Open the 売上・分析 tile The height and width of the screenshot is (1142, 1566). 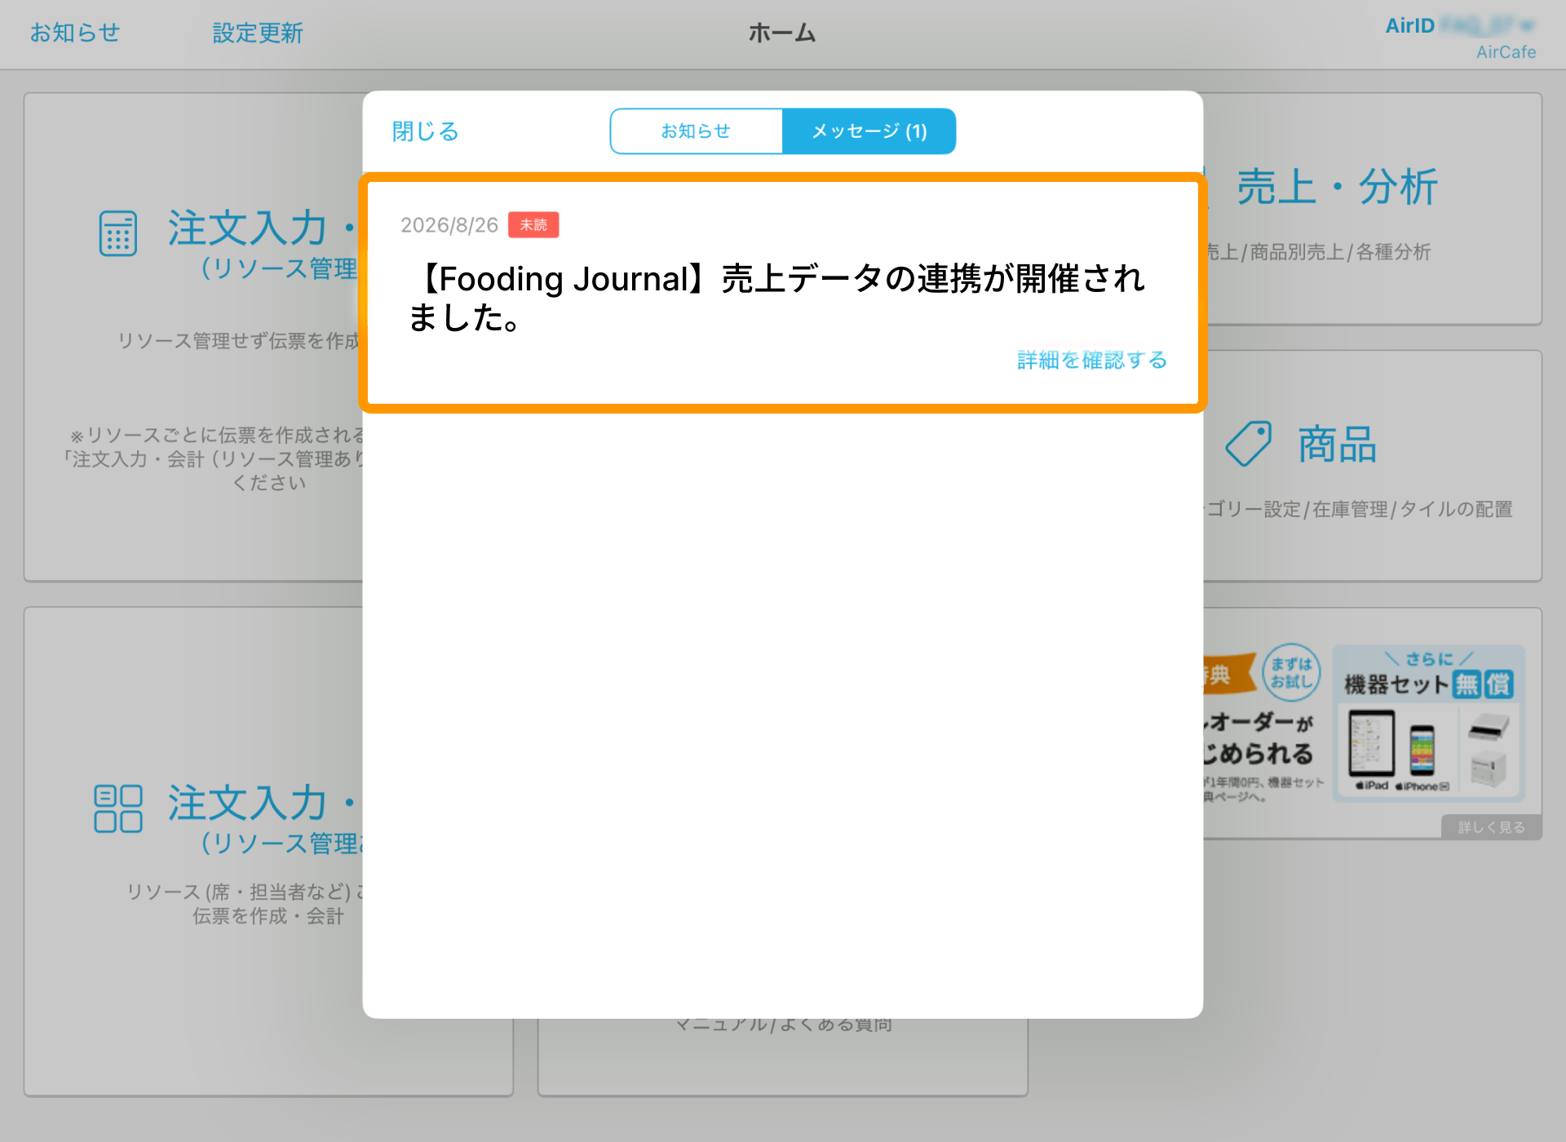point(1337,187)
